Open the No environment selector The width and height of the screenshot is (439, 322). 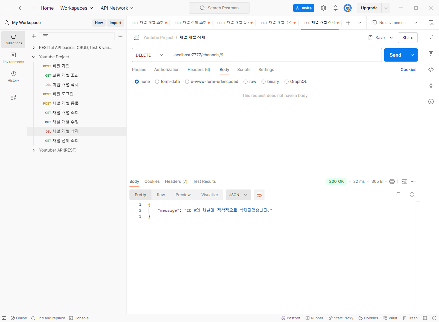[x=394, y=23]
